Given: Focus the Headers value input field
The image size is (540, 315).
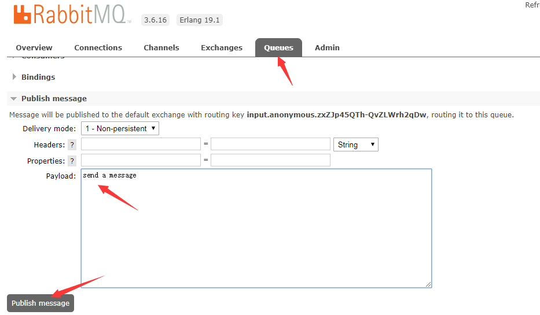Looking at the screenshot, I should (271, 144).
